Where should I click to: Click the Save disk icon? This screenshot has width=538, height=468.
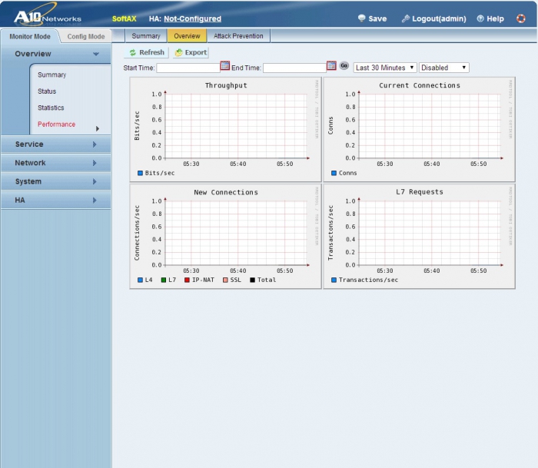click(362, 18)
